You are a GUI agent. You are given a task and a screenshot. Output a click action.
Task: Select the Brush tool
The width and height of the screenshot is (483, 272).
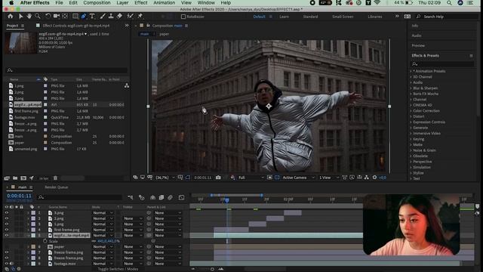(103, 17)
